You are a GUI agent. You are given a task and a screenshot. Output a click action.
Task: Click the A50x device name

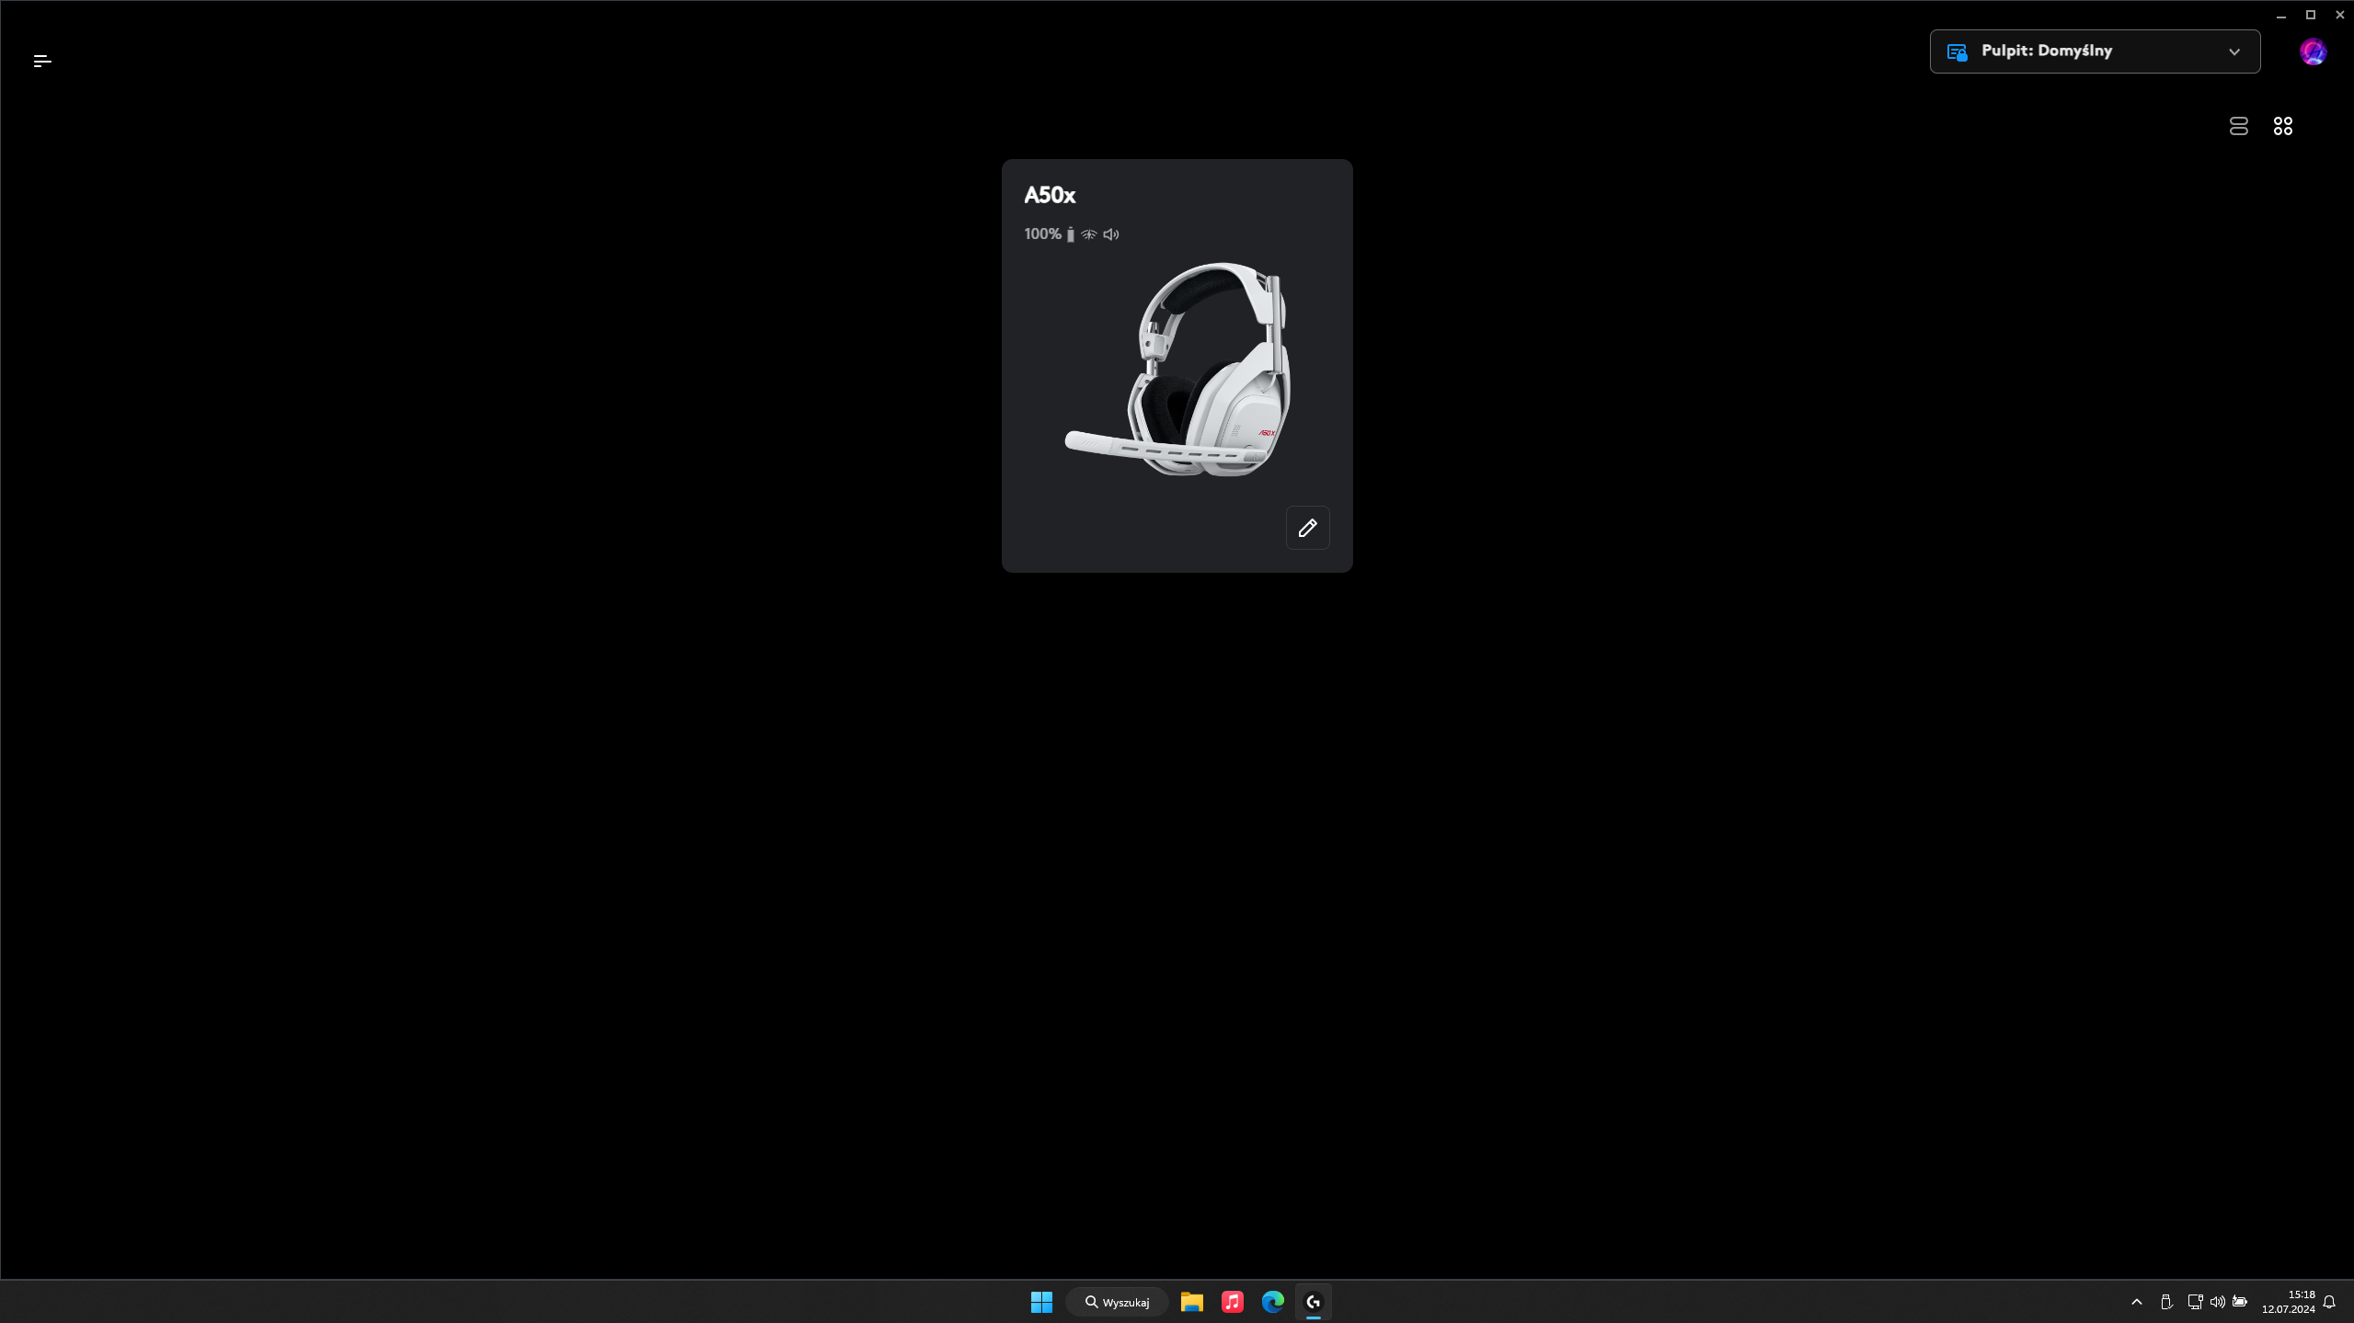[1050, 195]
